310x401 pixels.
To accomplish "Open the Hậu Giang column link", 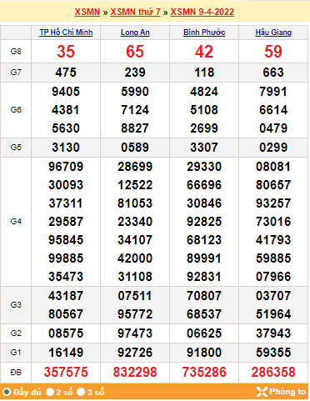I will pos(273,33).
